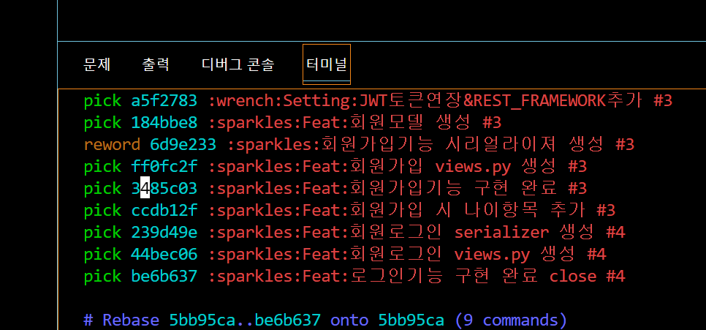Click the :wrench:Setting: prefix text
The height and width of the screenshot is (330, 706).
pyautogui.click(x=284, y=100)
